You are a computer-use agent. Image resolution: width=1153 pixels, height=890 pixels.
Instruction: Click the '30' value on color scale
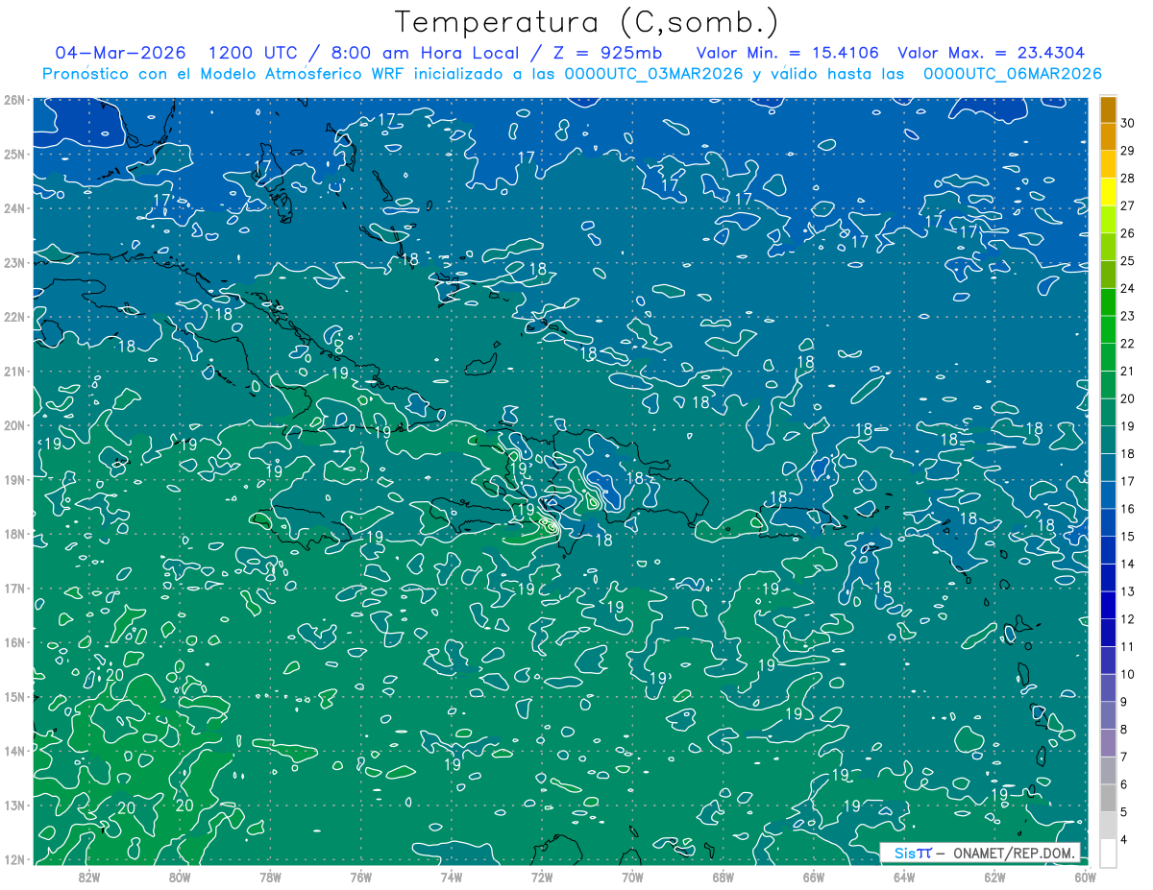[1127, 123]
